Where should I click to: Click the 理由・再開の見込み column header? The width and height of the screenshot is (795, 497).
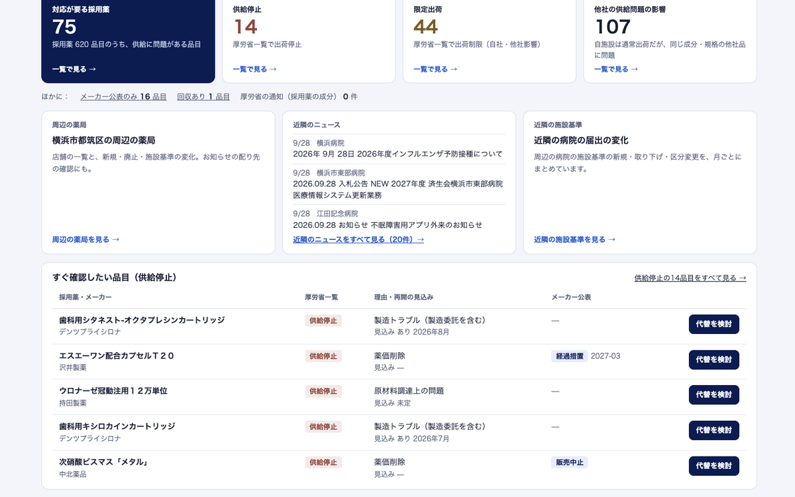click(x=403, y=297)
